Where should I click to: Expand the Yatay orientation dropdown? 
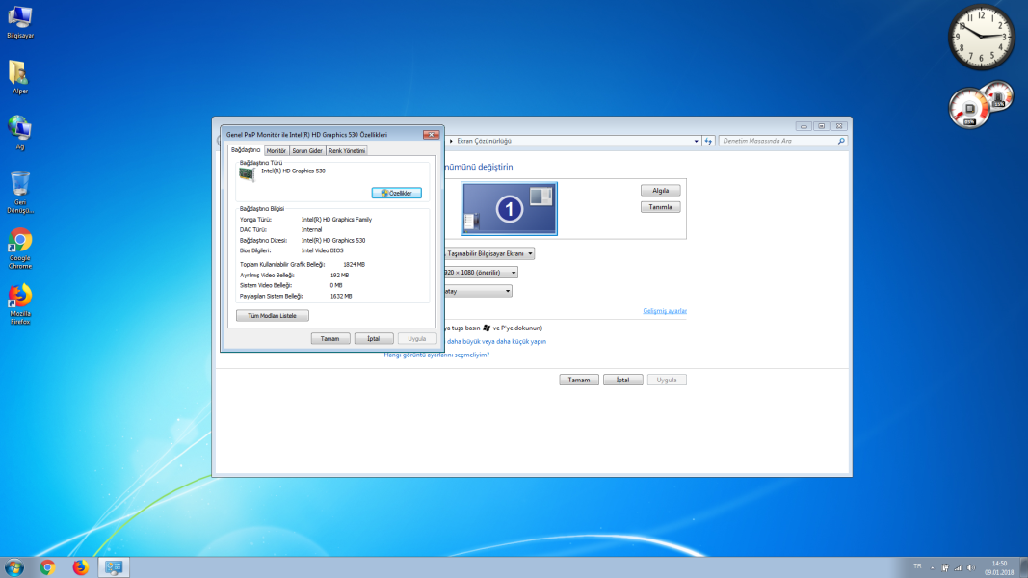(477, 290)
